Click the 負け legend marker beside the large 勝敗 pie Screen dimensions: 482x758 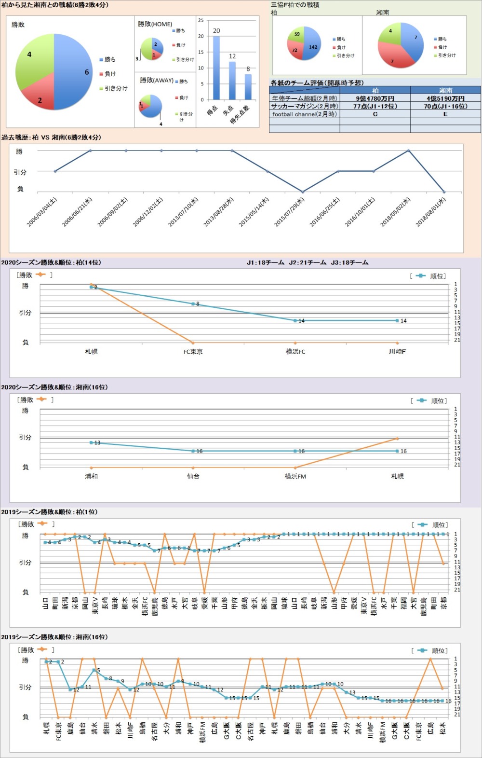pyautogui.click(x=101, y=74)
